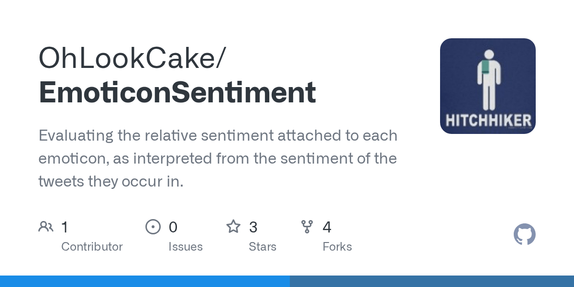Screen dimensions: 574x287
Task: Click the repository description text
Action: click(218, 158)
